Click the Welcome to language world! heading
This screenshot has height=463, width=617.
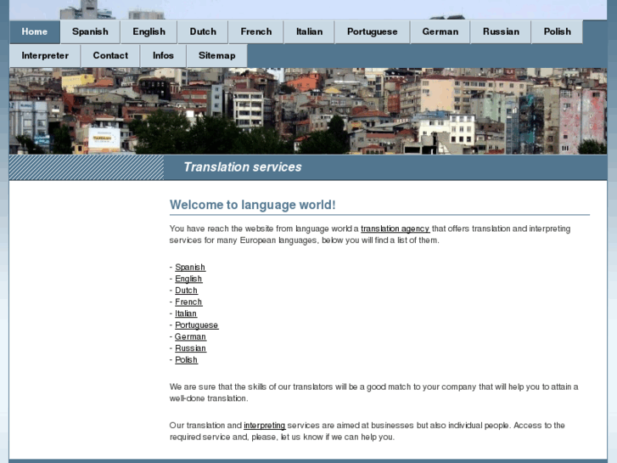[x=253, y=205]
